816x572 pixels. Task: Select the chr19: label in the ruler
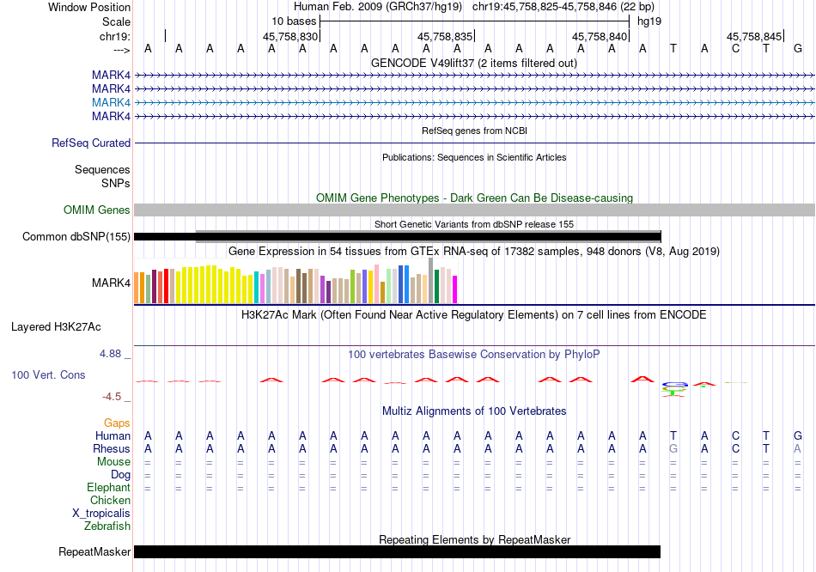click(114, 36)
